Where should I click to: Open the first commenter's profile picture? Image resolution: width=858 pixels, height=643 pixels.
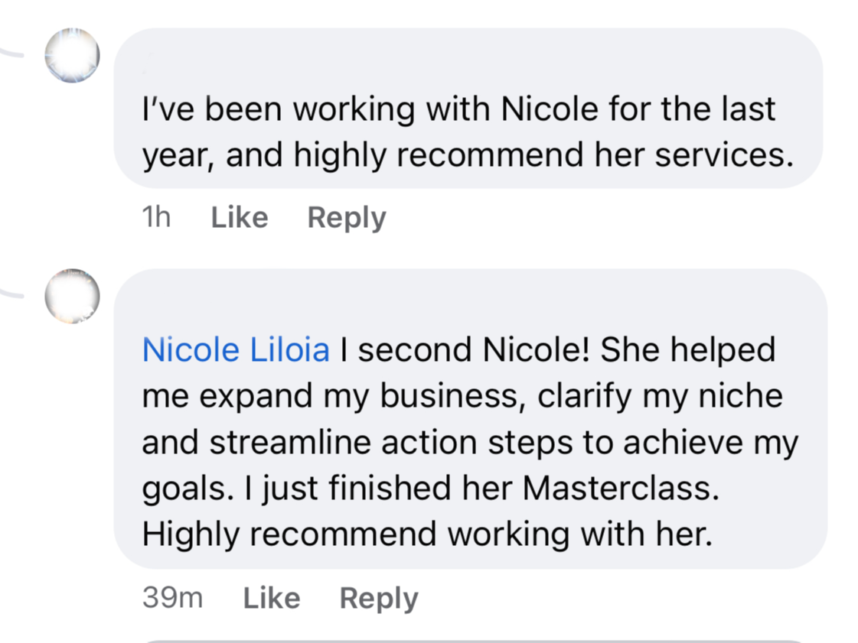tap(72, 55)
